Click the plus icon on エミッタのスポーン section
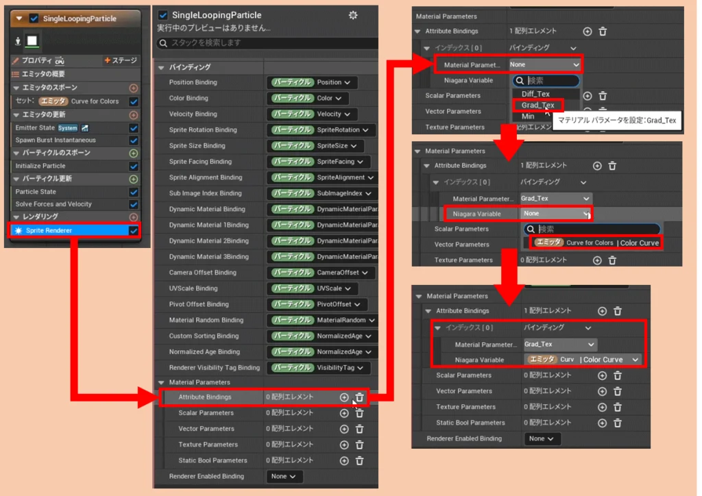The image size is (702, 496). [134, 88]
